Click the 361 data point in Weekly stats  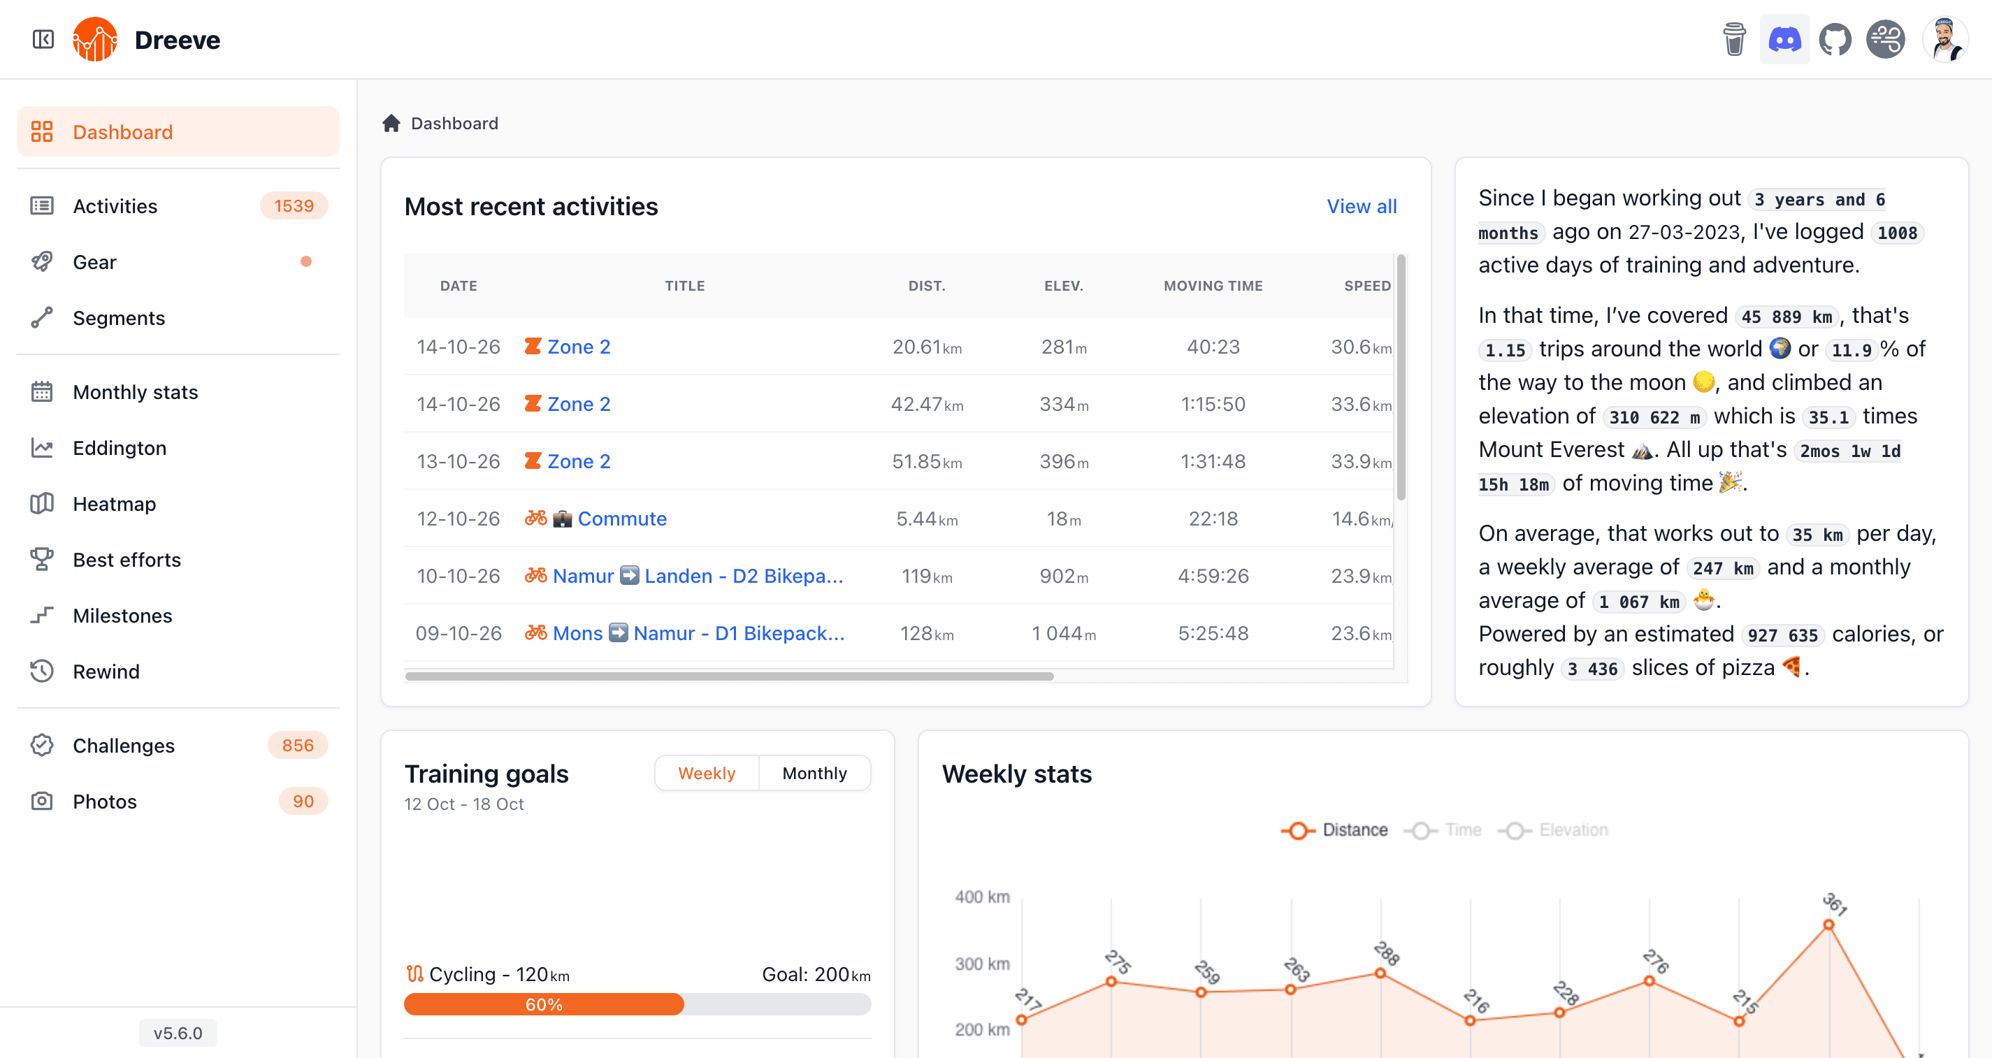[x=1828, y=925]
